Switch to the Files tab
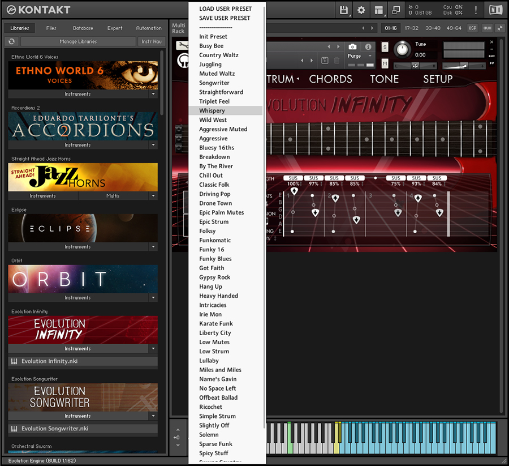 (51, 28)
